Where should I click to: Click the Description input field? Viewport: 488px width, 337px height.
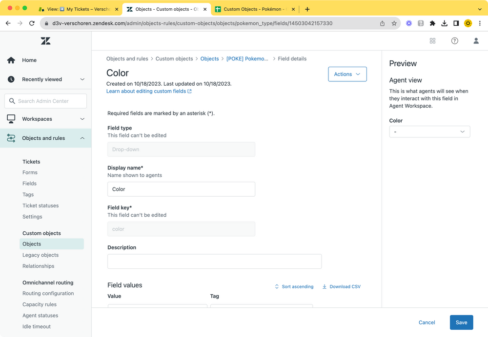click(x=214, y=262)
